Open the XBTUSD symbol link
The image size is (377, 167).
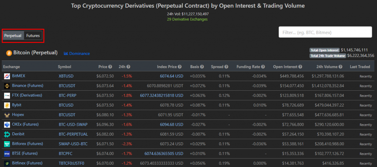pyautogui.click(x=66, y=76)
